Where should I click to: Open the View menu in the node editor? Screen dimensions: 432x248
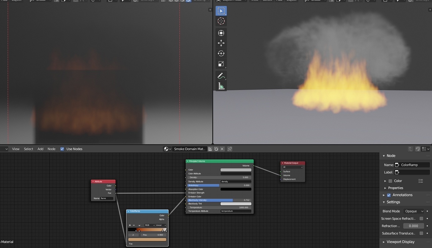15,149
